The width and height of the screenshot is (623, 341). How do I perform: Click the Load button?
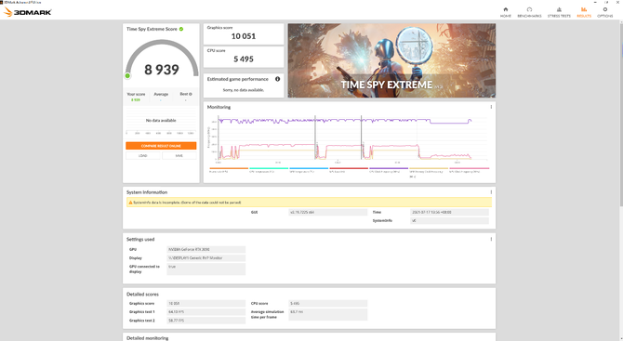pyautogui.click(x=143, y=155)
